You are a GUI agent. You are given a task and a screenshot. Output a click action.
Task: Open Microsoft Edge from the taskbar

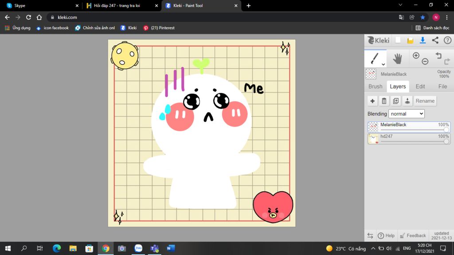(57, 248)
